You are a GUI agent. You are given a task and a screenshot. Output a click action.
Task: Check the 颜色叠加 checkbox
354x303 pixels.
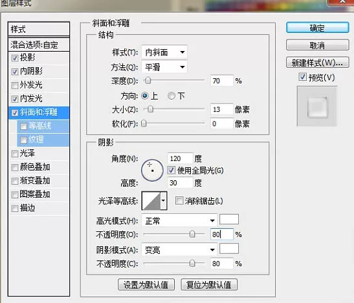pyautogui.click(x=15, y=167)
